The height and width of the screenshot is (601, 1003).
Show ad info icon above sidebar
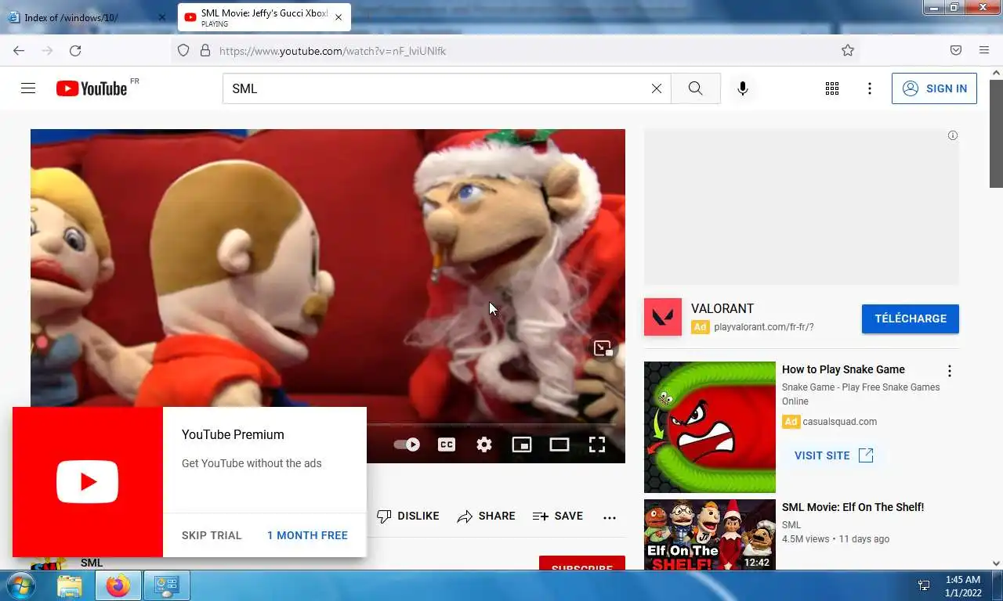click(x=953, y=135)
